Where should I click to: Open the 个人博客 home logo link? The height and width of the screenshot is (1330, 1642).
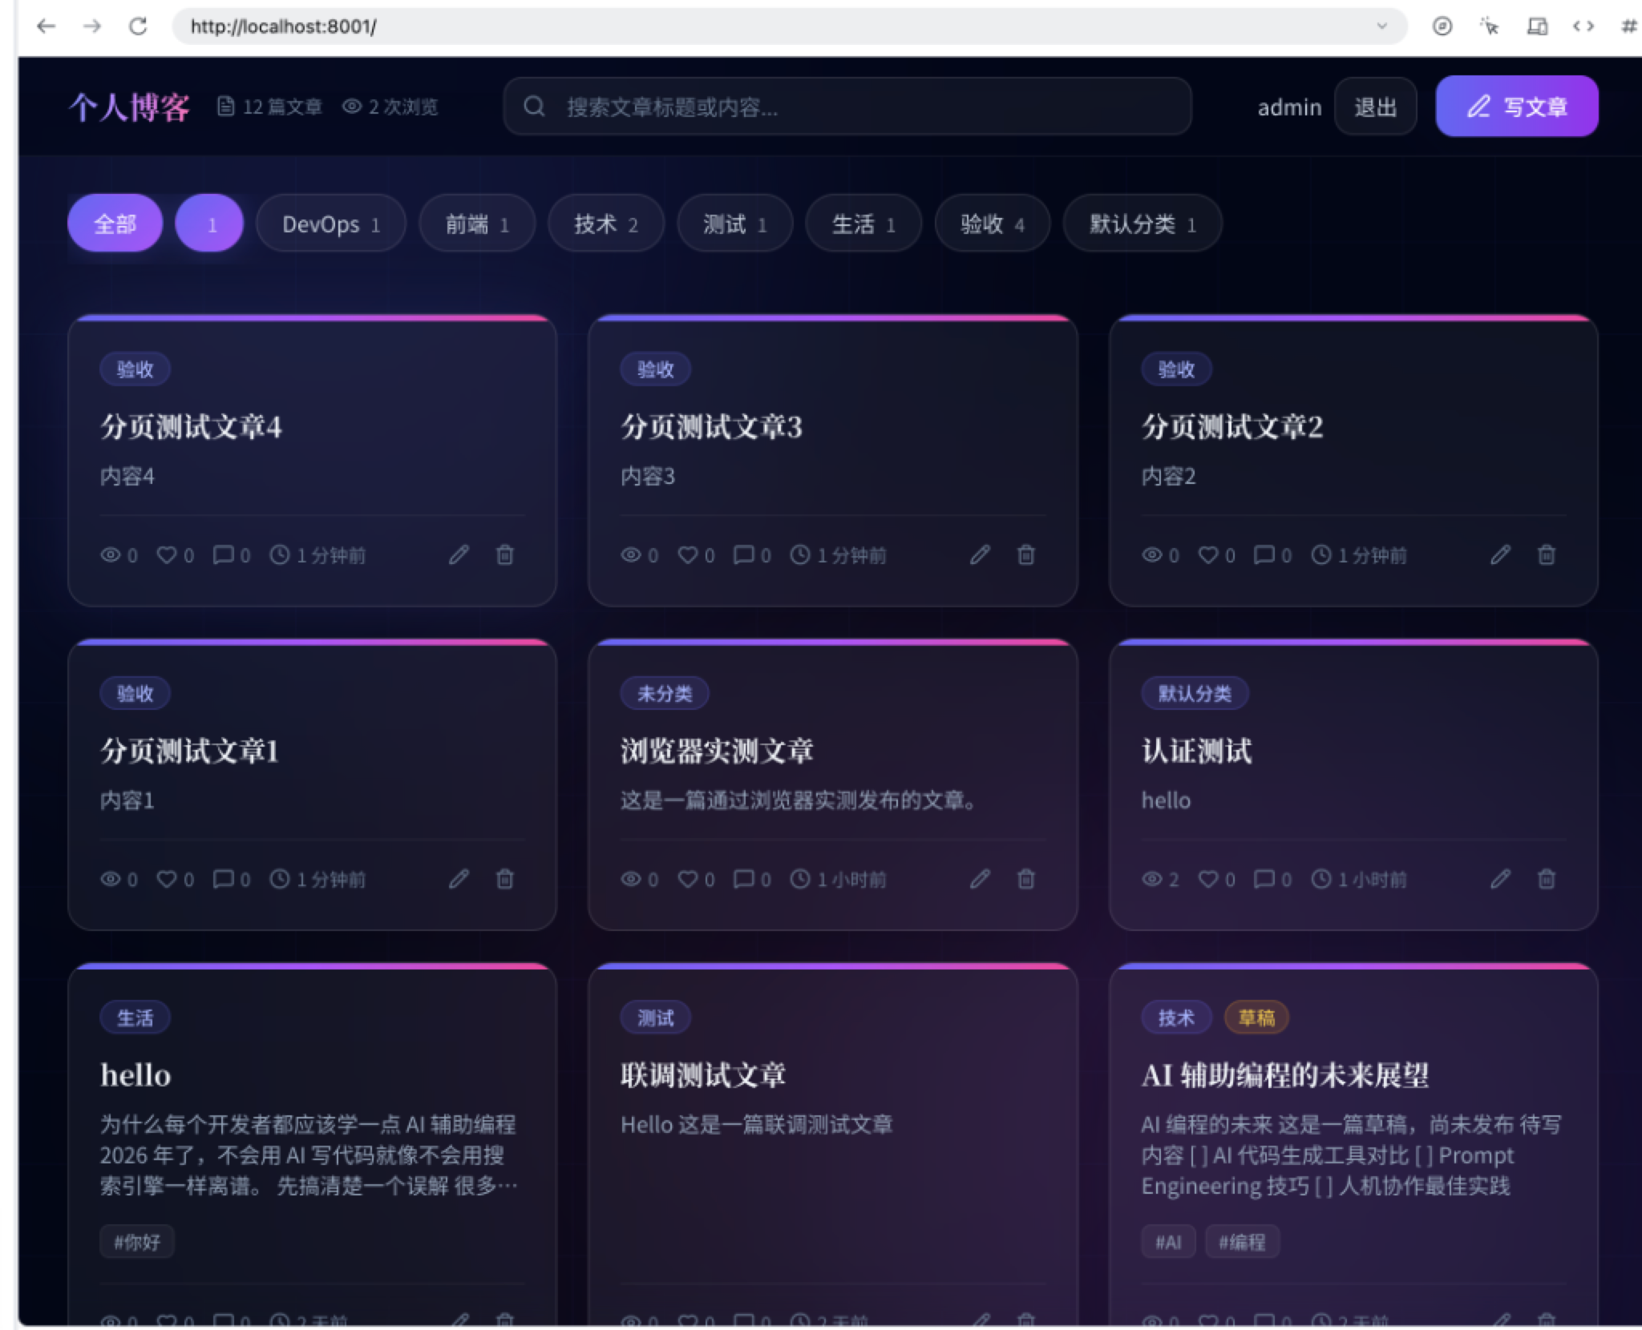click(129, 107)
